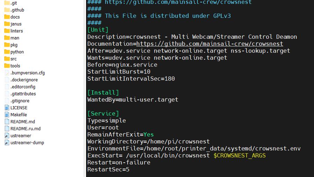Open the src folder
Viewport: 314px width, 177px height.
[13, 59]
